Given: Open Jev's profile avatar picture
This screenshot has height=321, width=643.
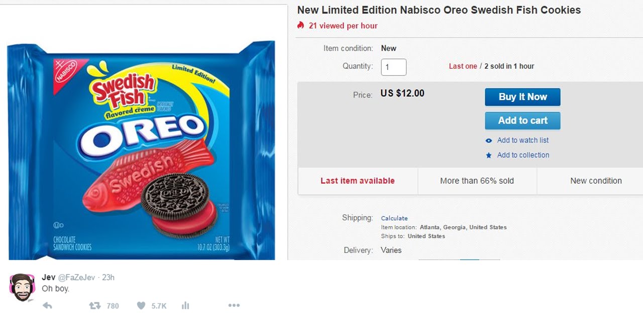Looking at the screenshot, I should [22, 287].
